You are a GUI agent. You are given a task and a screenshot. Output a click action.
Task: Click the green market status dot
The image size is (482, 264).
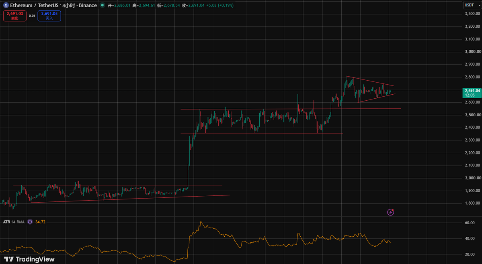(103, 5)
